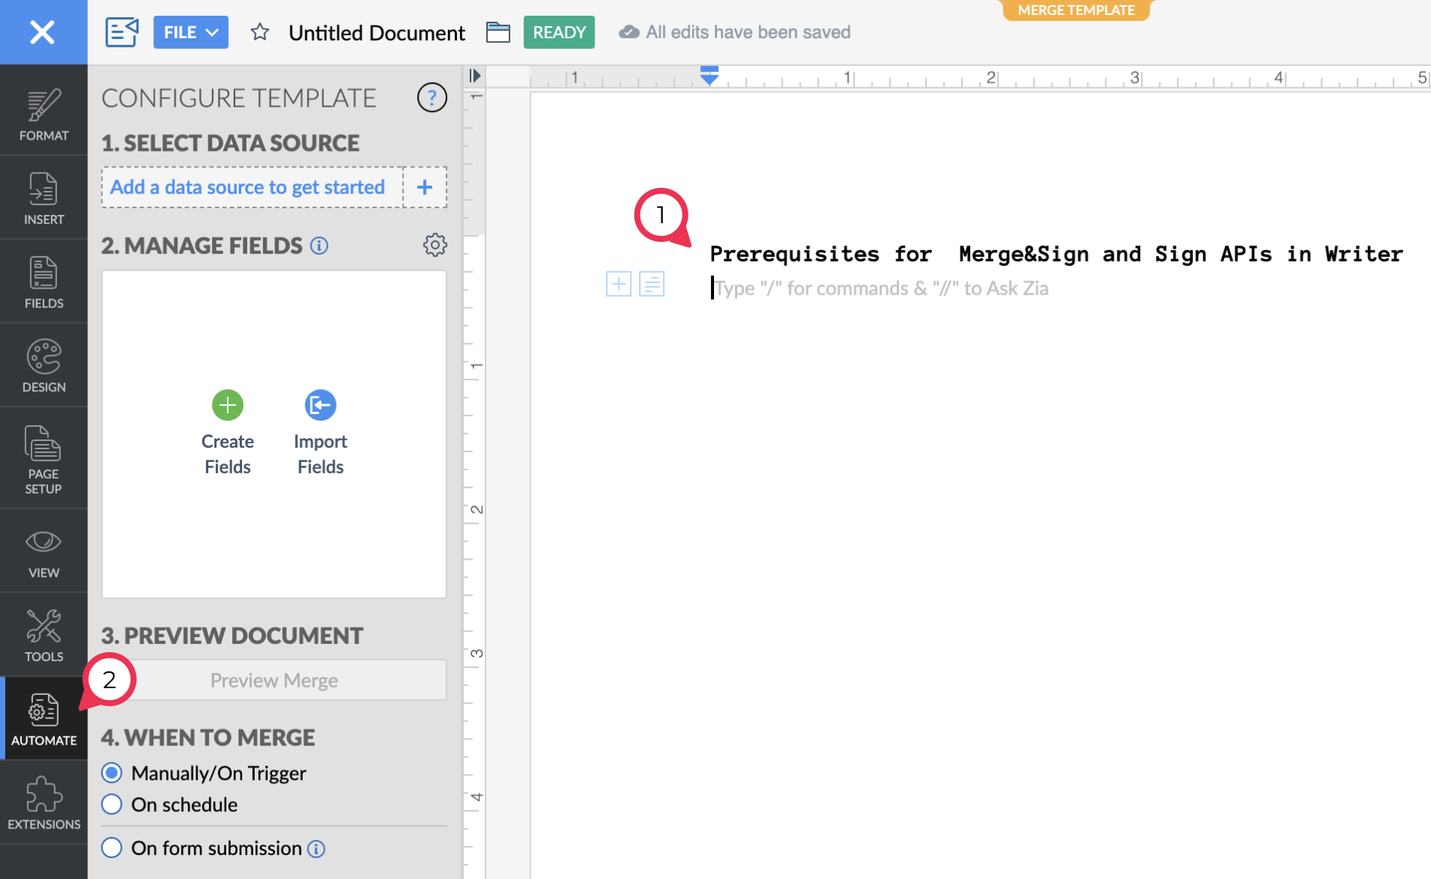This screenshot has height=879, width=1431.
Task: Click the '3. PREVIEW DOCUMENT' heading
Action: [x=232, y=636]
